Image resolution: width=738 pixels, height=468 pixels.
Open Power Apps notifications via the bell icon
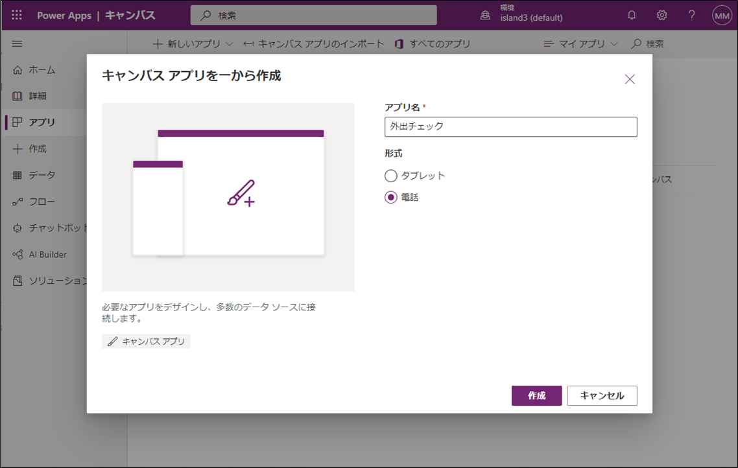[x=632, y=14]
